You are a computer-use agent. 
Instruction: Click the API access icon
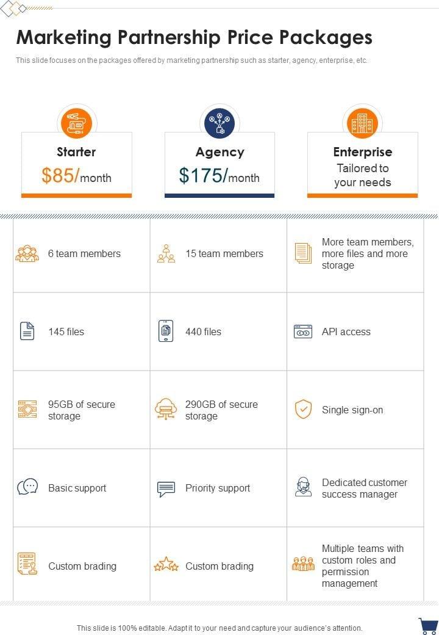[x=303, y=332]
